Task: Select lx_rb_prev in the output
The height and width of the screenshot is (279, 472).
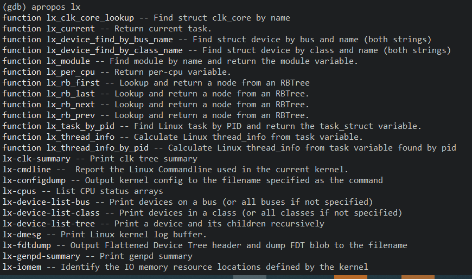Action: click(x=71, y=115)
